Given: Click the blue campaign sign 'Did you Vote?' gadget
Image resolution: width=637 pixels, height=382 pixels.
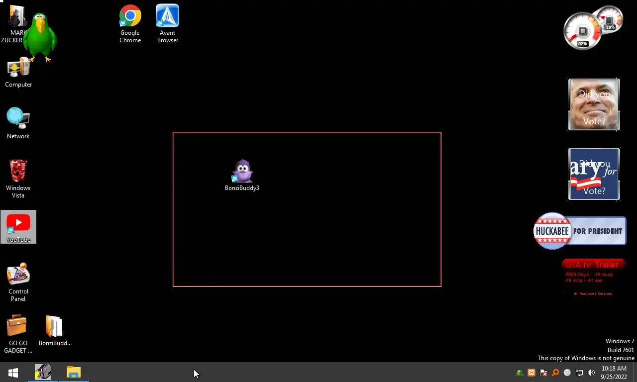Looking at the screenshot, I should [x=594, y=174].
